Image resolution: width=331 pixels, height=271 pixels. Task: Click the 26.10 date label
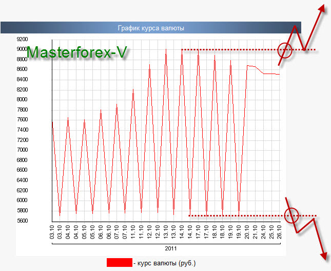pyautogui.click(x=279, y=232)
